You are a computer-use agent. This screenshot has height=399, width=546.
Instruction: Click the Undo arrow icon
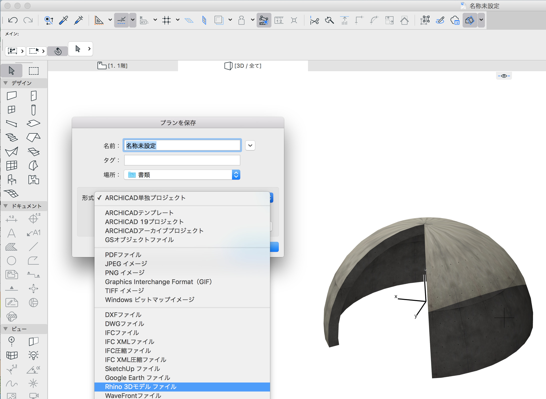pos(12,20)
